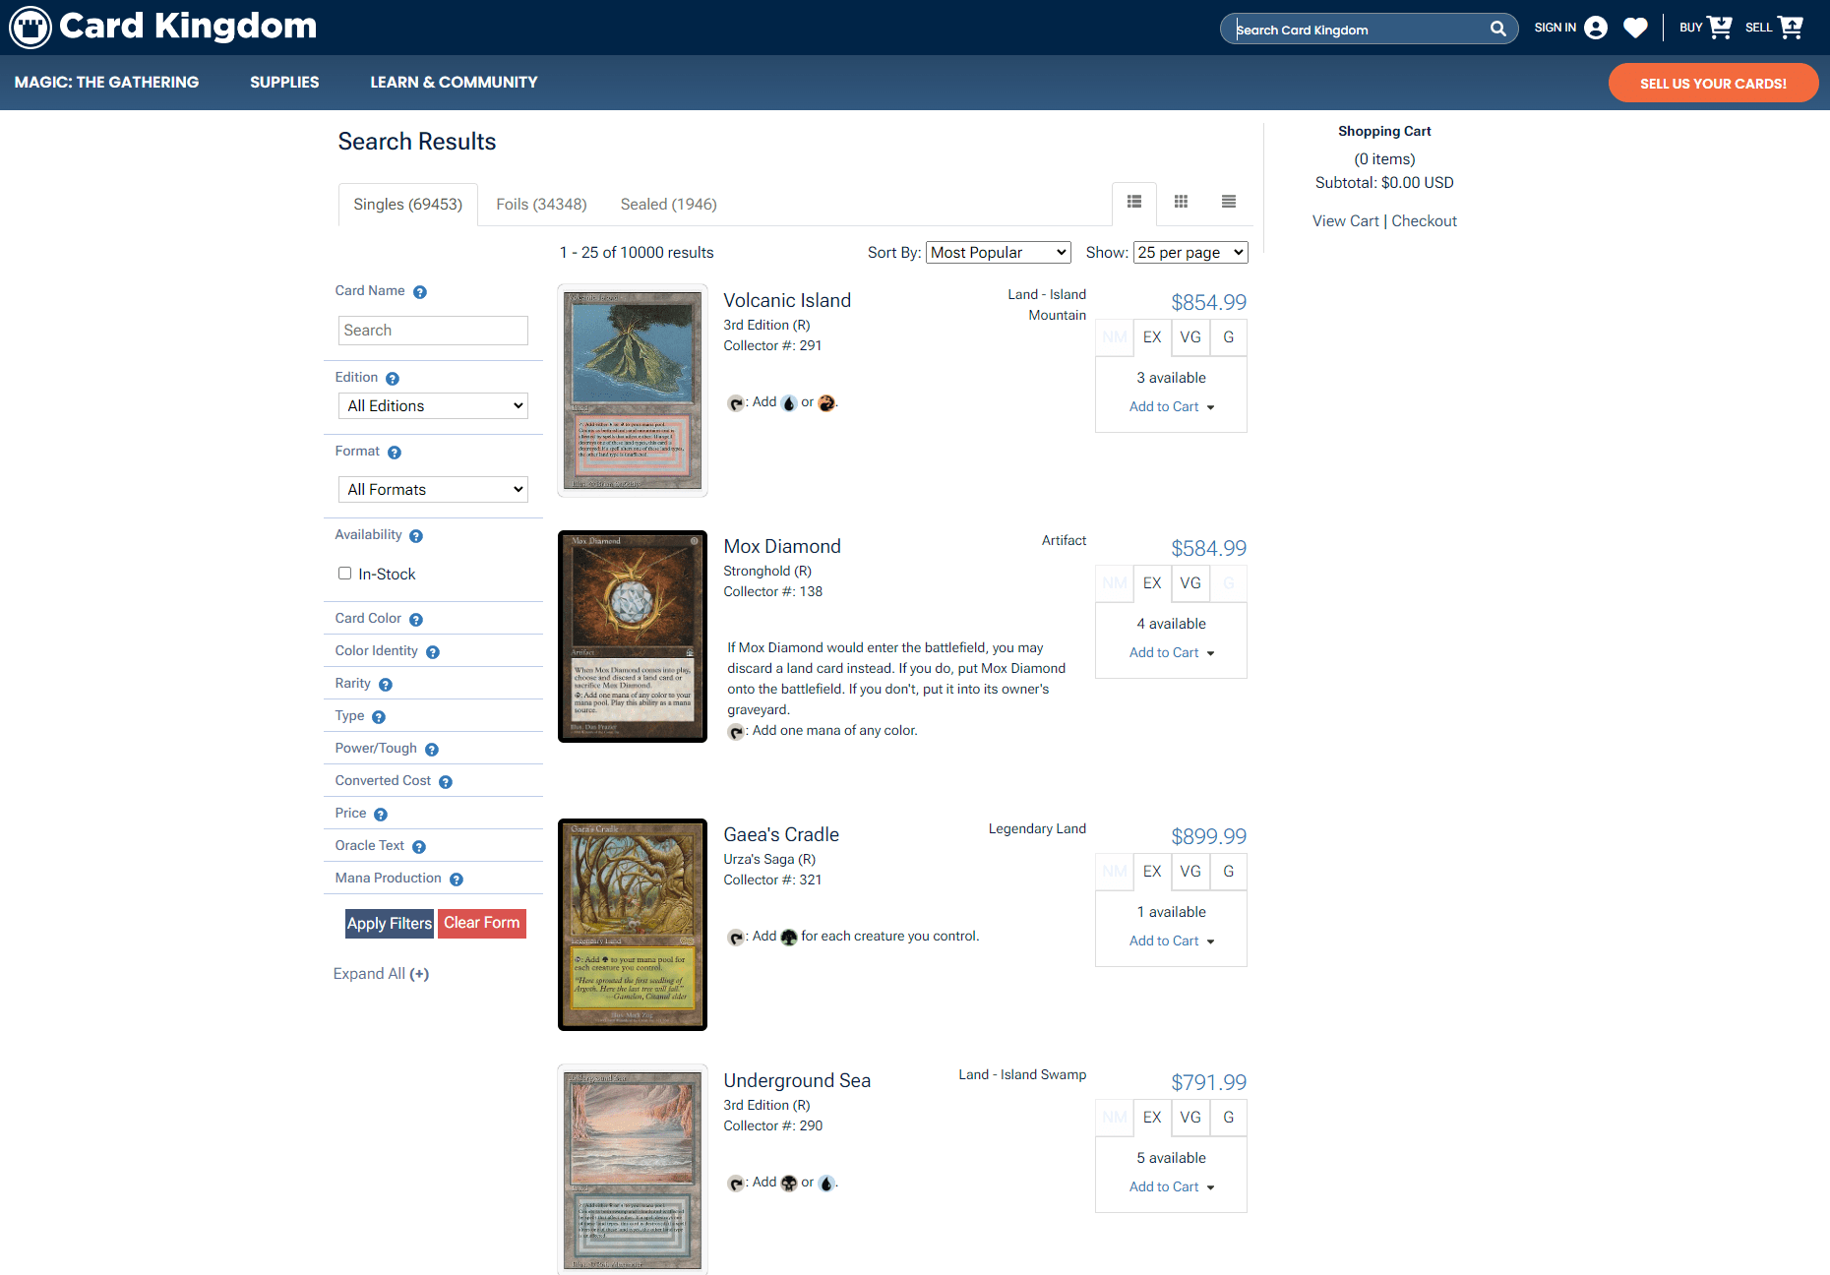Open the All Formats dropdown

[433, 490]
